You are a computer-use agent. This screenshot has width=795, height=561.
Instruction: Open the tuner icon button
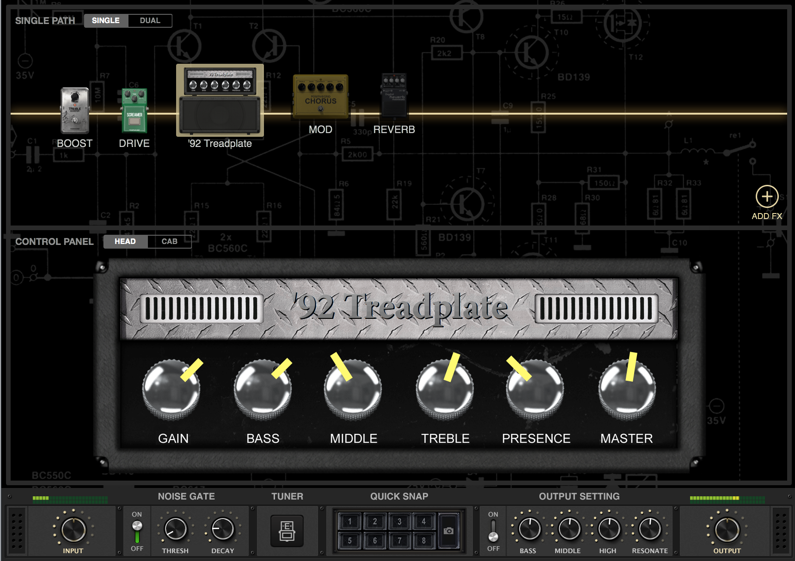pyautogui.click(x=287, y=531)
